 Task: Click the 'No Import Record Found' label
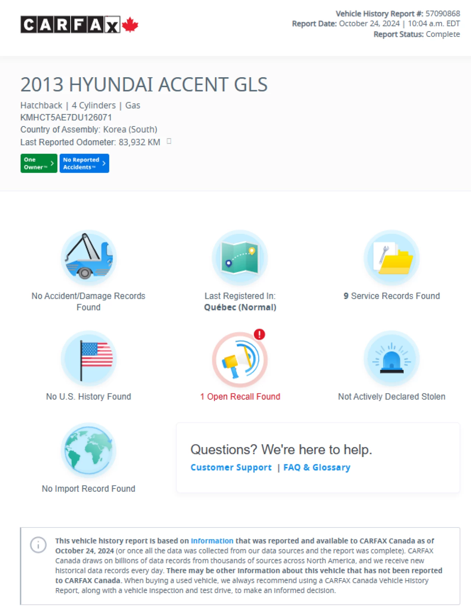click(88, 489)
